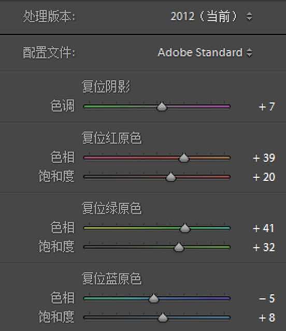
Task: Click the 2012（当前）process version text
Action: tap(204, 17)
